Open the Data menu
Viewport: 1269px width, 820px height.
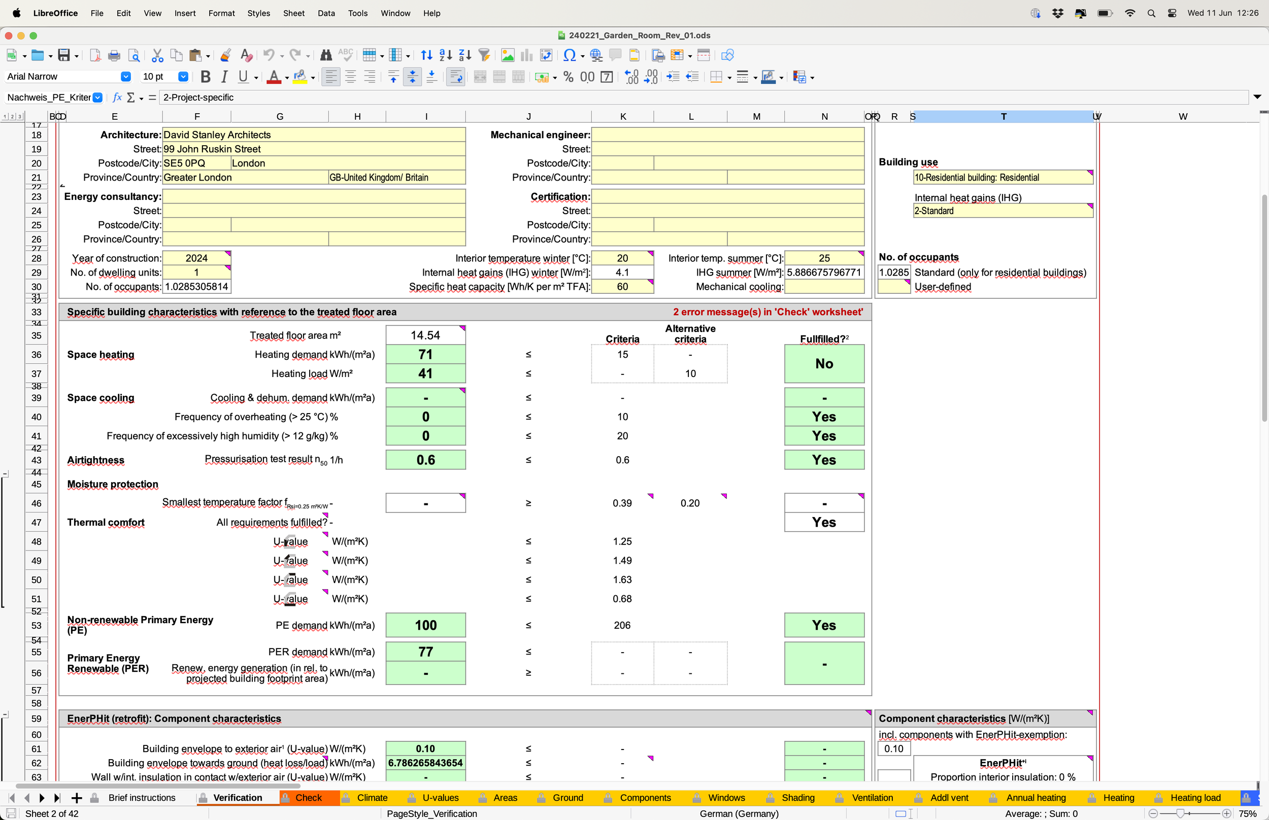coord(326,13)
